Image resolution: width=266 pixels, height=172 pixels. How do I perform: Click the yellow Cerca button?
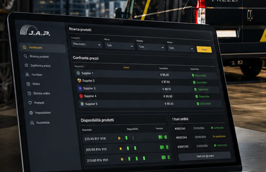[x=204, y=49]
